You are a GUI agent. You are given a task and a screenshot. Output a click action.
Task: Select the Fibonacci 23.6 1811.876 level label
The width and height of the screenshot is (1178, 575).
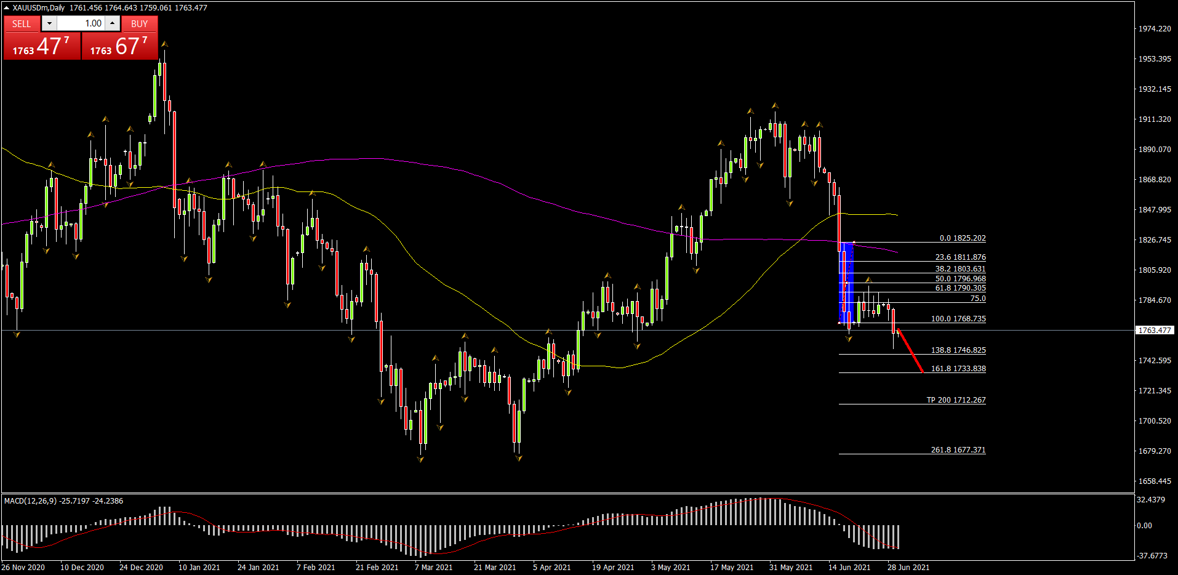click(960, 257)
